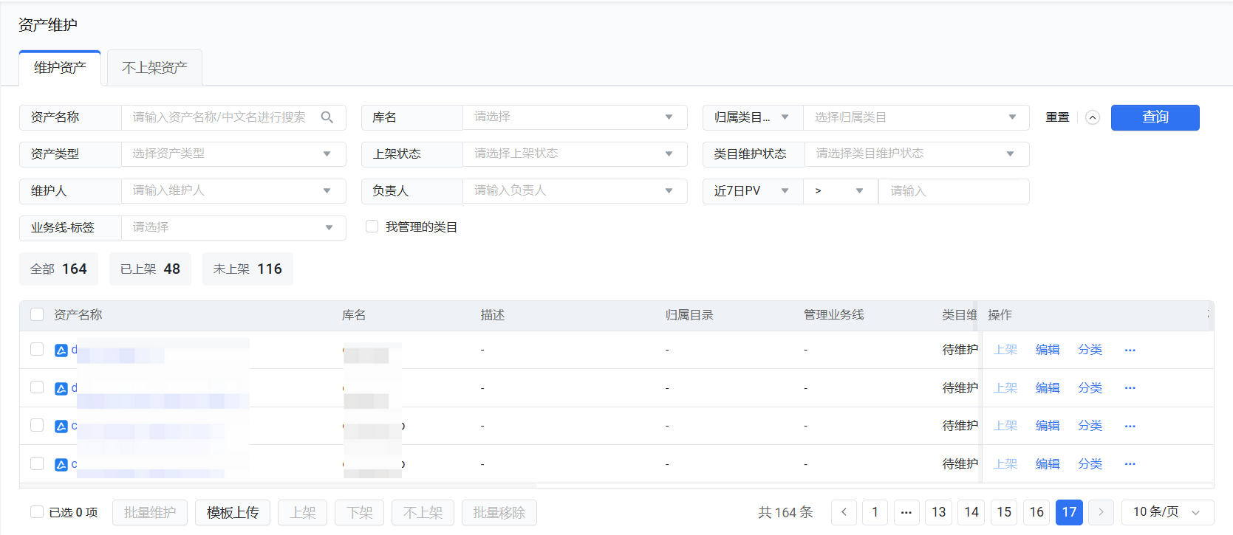Click the 批量维护 button

tap(150, 512)
